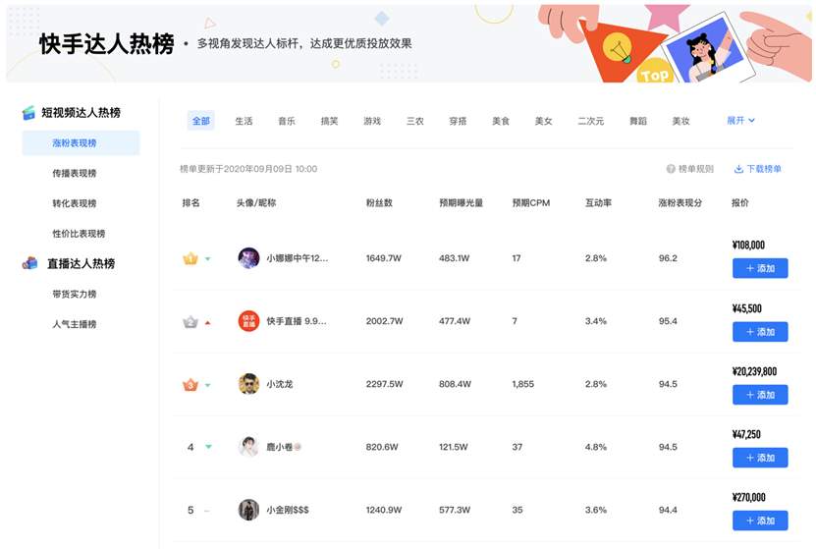This screenshot has width=816, height=549.
Task: Add 小娜娜中午12 with the 添加 button
Action: [760, 268]
